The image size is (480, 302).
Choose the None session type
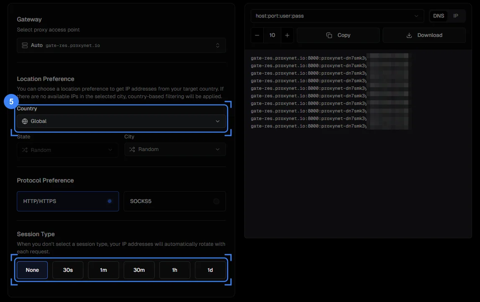[x=32, y=270]
